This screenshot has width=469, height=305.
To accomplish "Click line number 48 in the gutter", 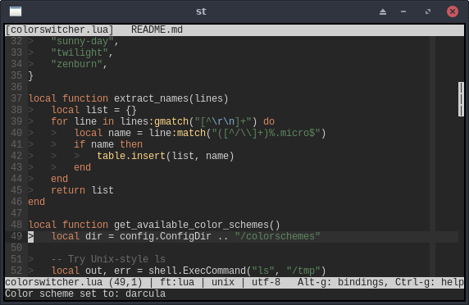I will tap(16, 225).
